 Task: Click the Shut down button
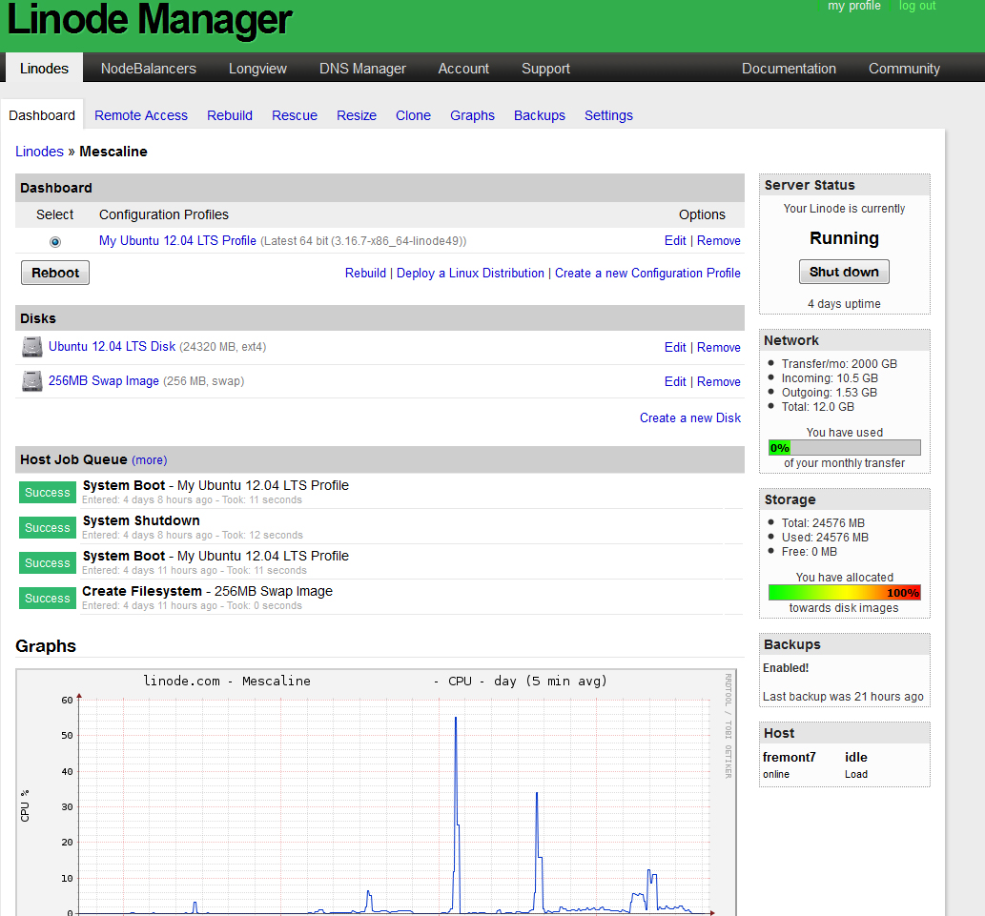(x=844, y=272)
